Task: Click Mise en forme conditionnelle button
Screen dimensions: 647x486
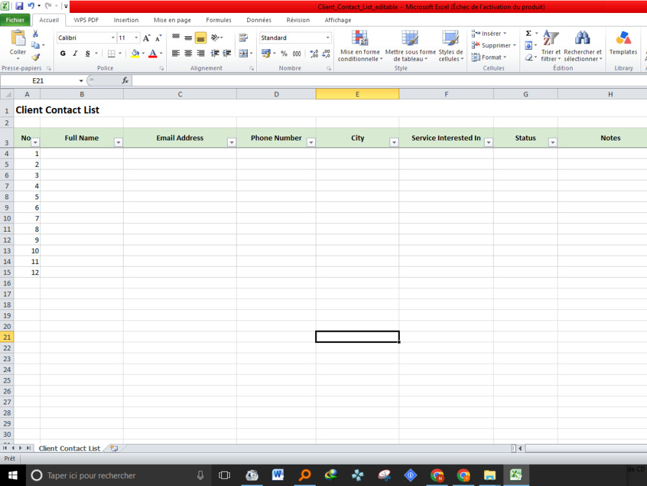Action: [x=360, y=46]
